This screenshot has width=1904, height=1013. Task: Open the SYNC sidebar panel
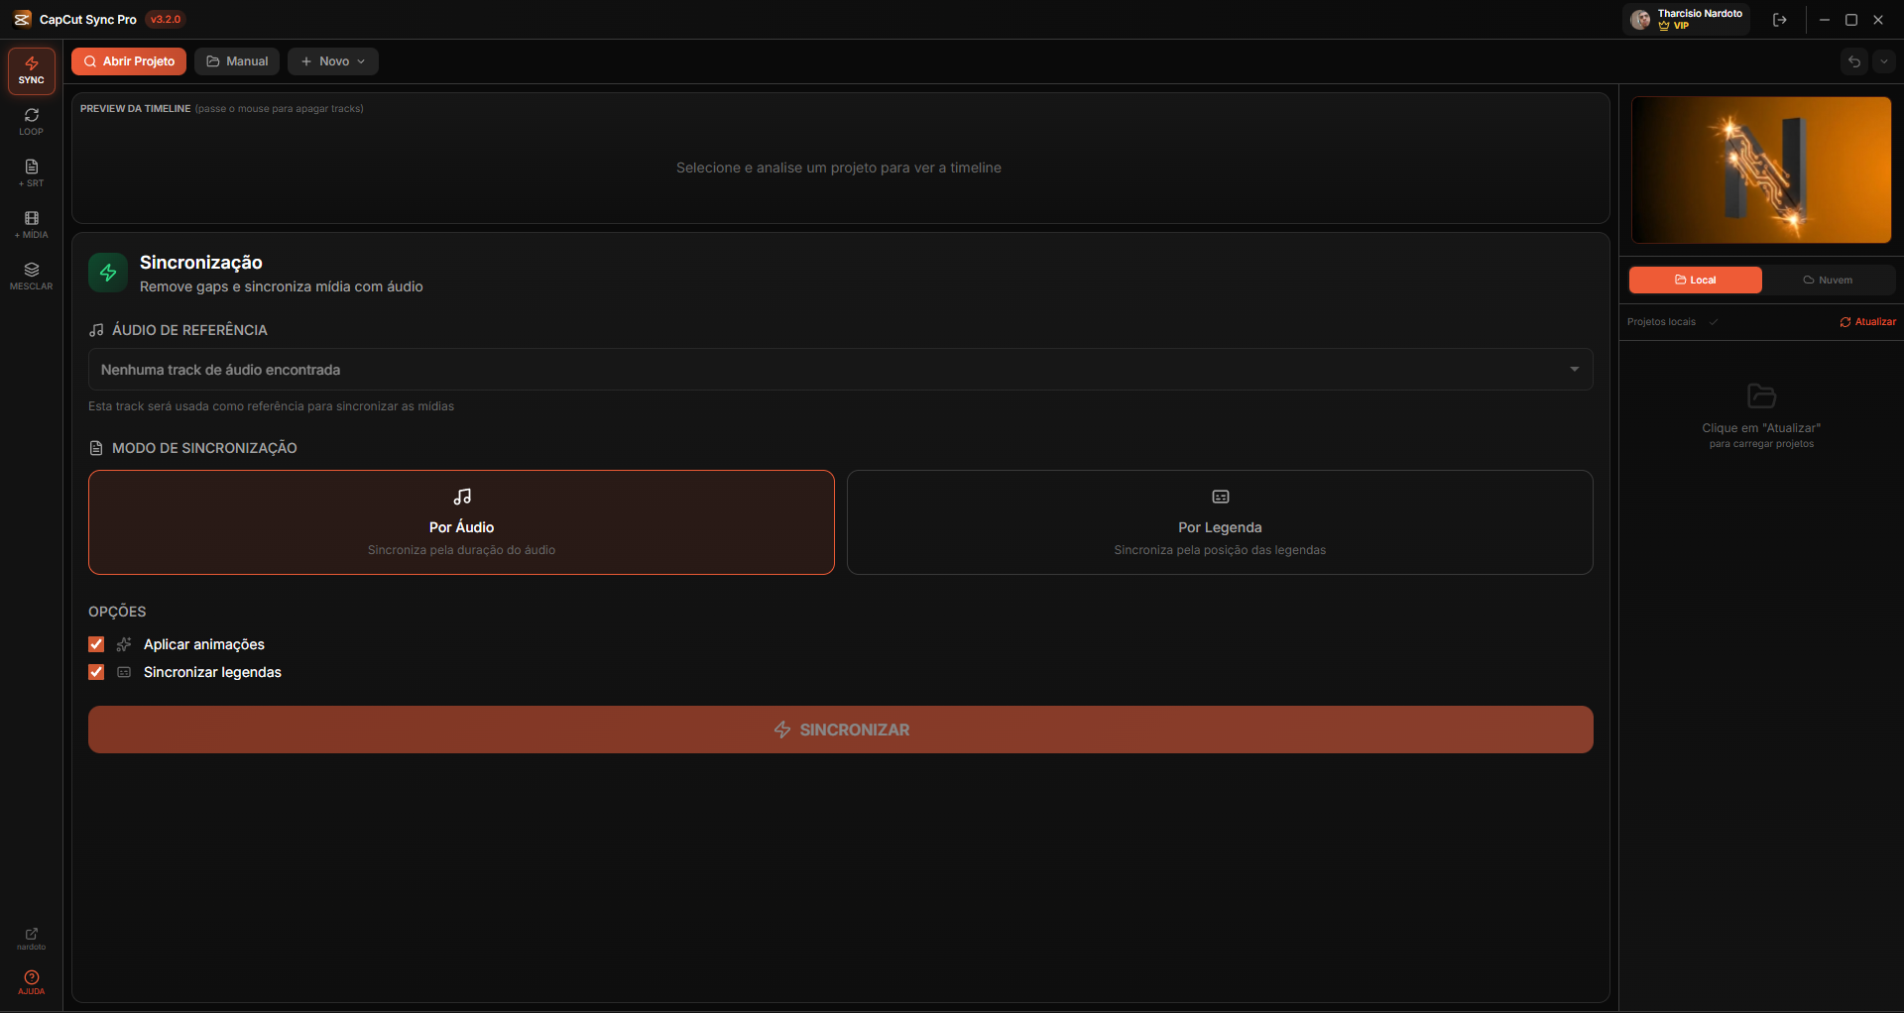click(31, 70)
